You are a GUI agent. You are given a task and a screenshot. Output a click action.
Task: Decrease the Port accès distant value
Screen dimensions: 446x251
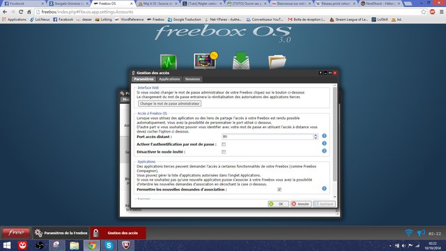tap(316, 138)
